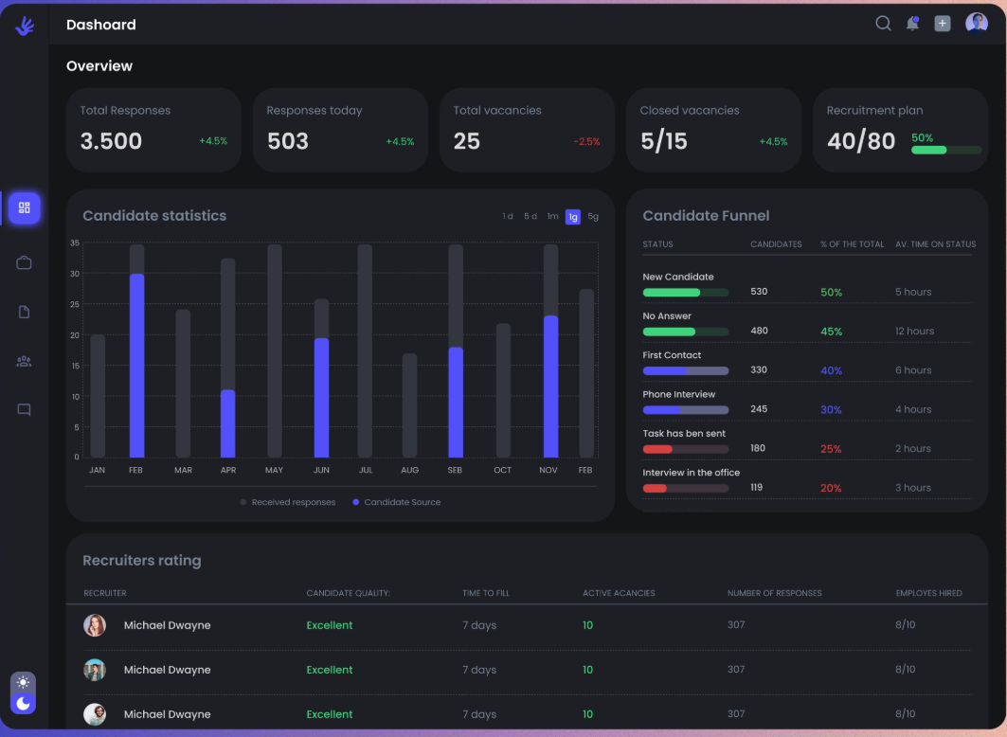Click the plus add button in header
1007x737 pixels.
pos(943,24)
